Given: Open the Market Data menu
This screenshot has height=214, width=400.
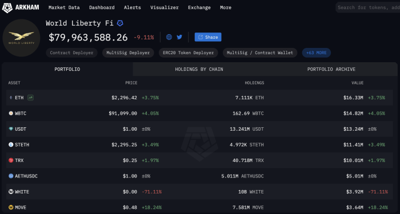Looking at the screenshot, I should 64,7.
